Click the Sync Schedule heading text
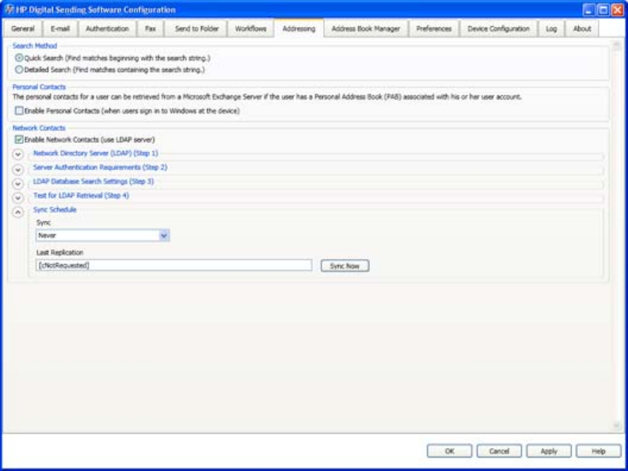 [x=55, y=210]
